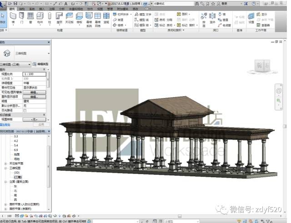Select the Ceiling (天花板) tool
The height and width of the screenshot is (223, 291).
[x=69, y=18]
